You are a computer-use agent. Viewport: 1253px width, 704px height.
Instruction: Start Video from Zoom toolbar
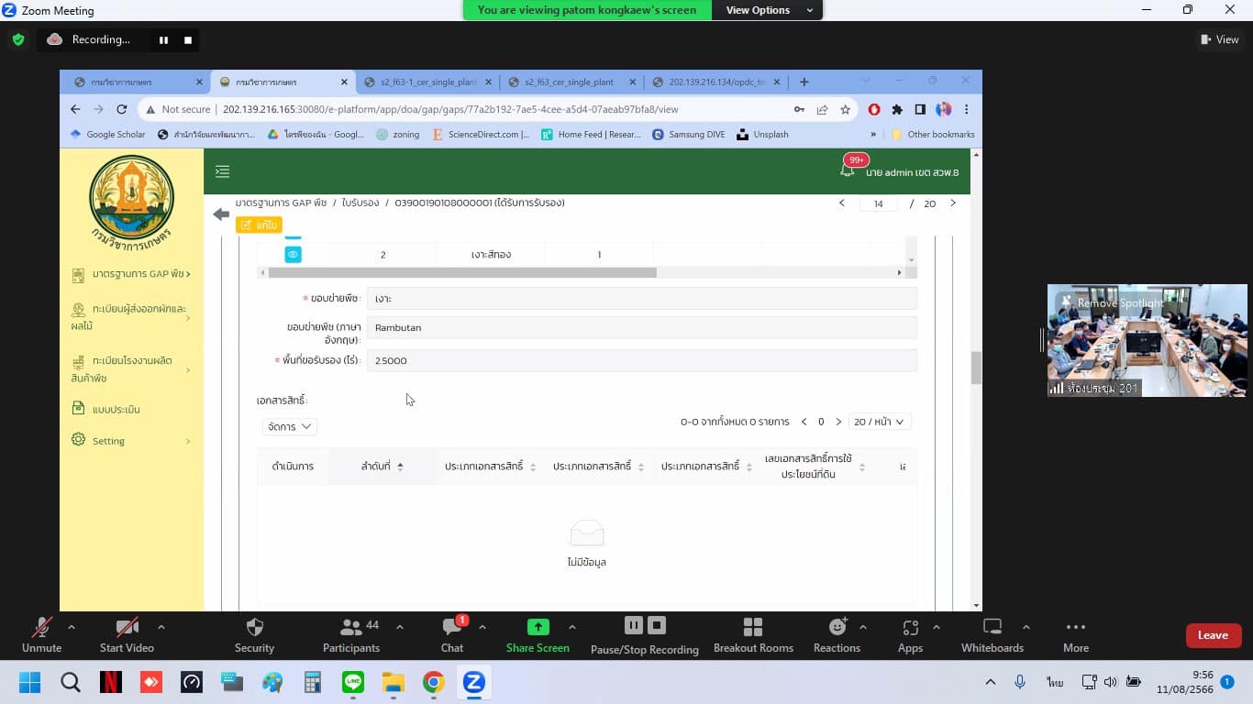(x=127, y=628)
